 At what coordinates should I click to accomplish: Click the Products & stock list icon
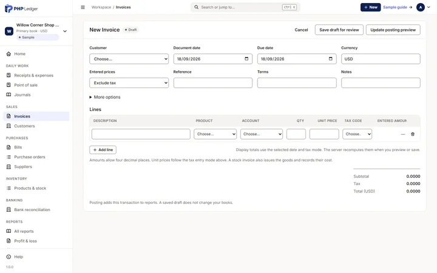(x=8, y=188)
